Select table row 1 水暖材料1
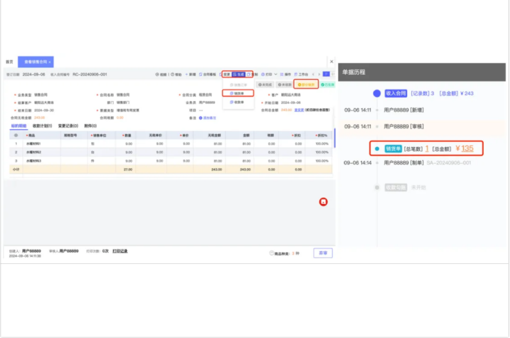This screenshot has height=338, width=510. [x=171, y=144]
